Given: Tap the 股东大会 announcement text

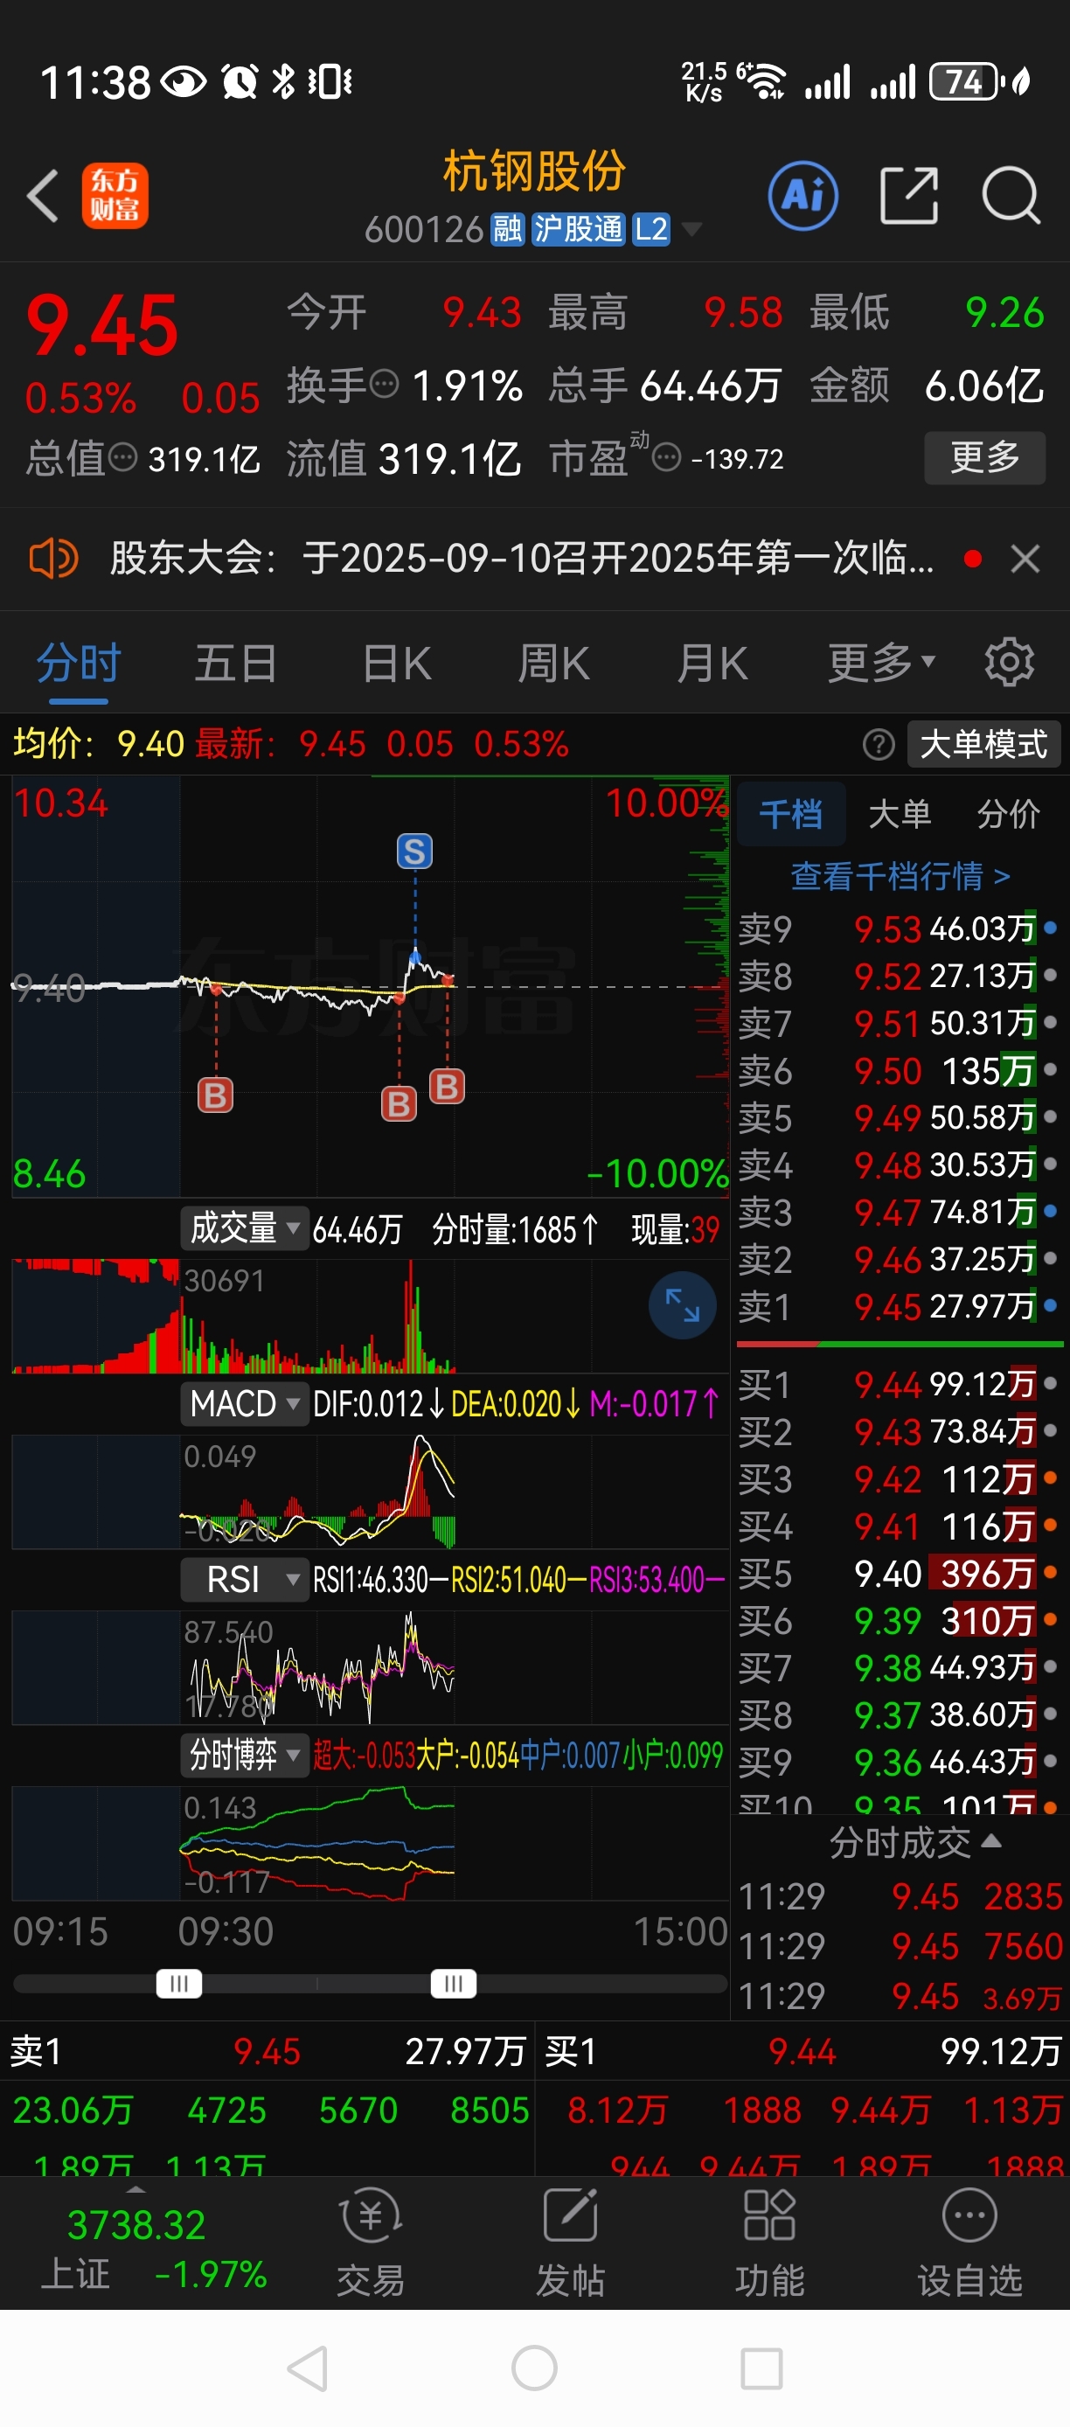Looking at the screenshot, I should pyautogui.click(x=522, y=559).
